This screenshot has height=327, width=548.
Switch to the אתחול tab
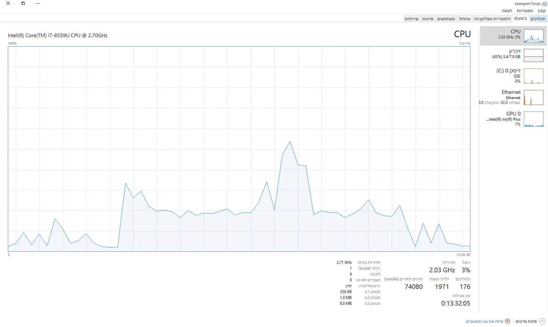coord(464,19)
